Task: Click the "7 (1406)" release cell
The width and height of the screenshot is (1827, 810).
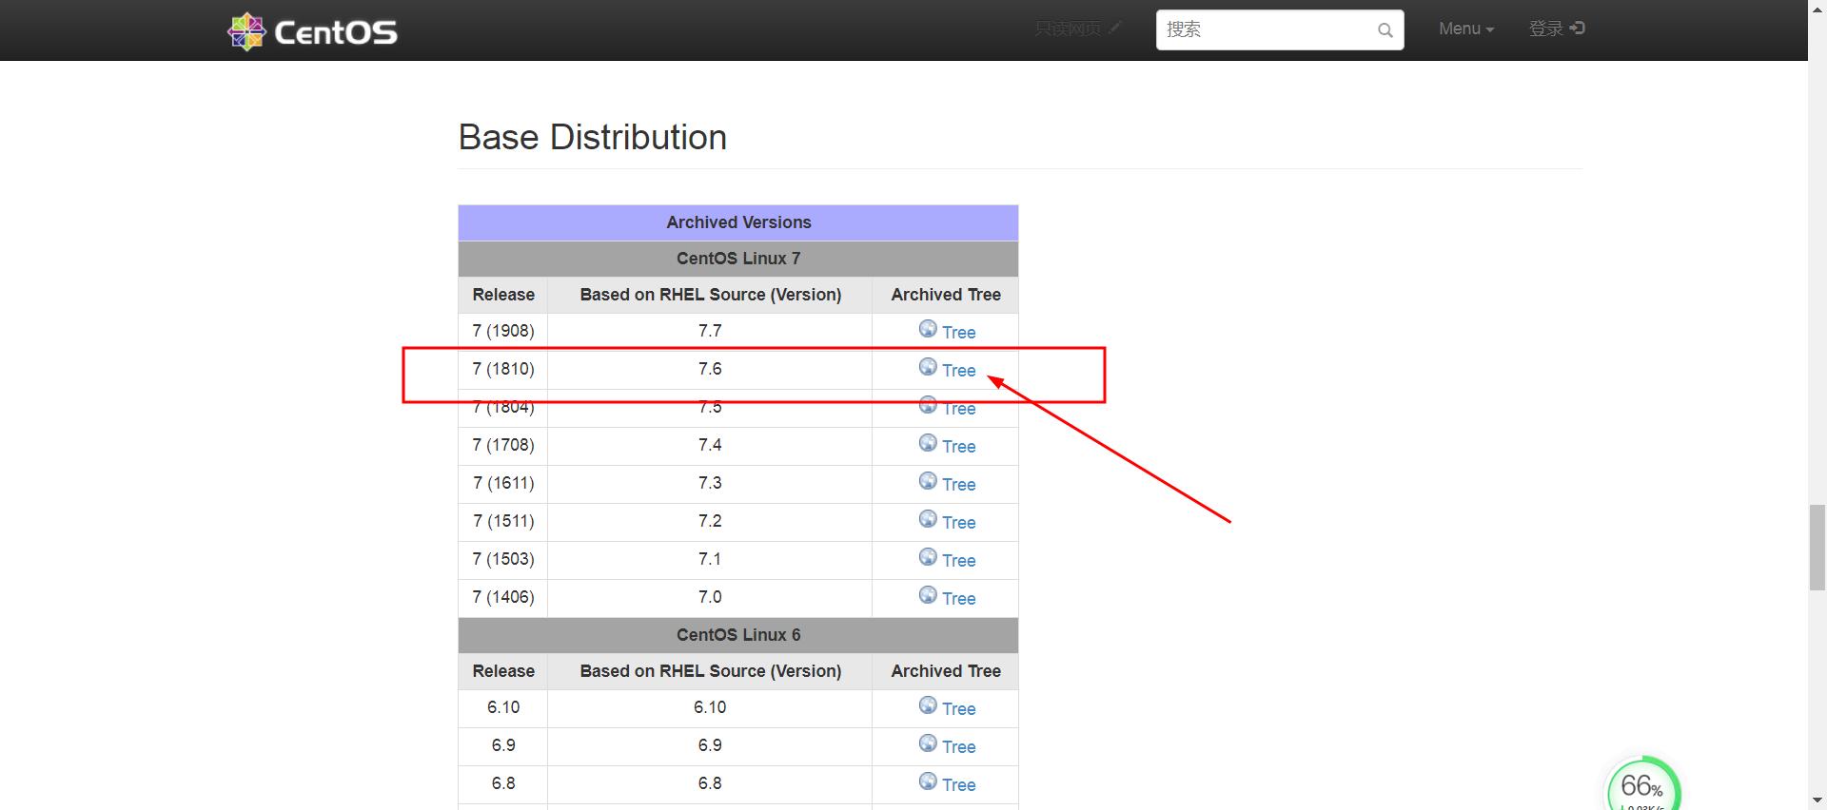Action: (503, 597)
